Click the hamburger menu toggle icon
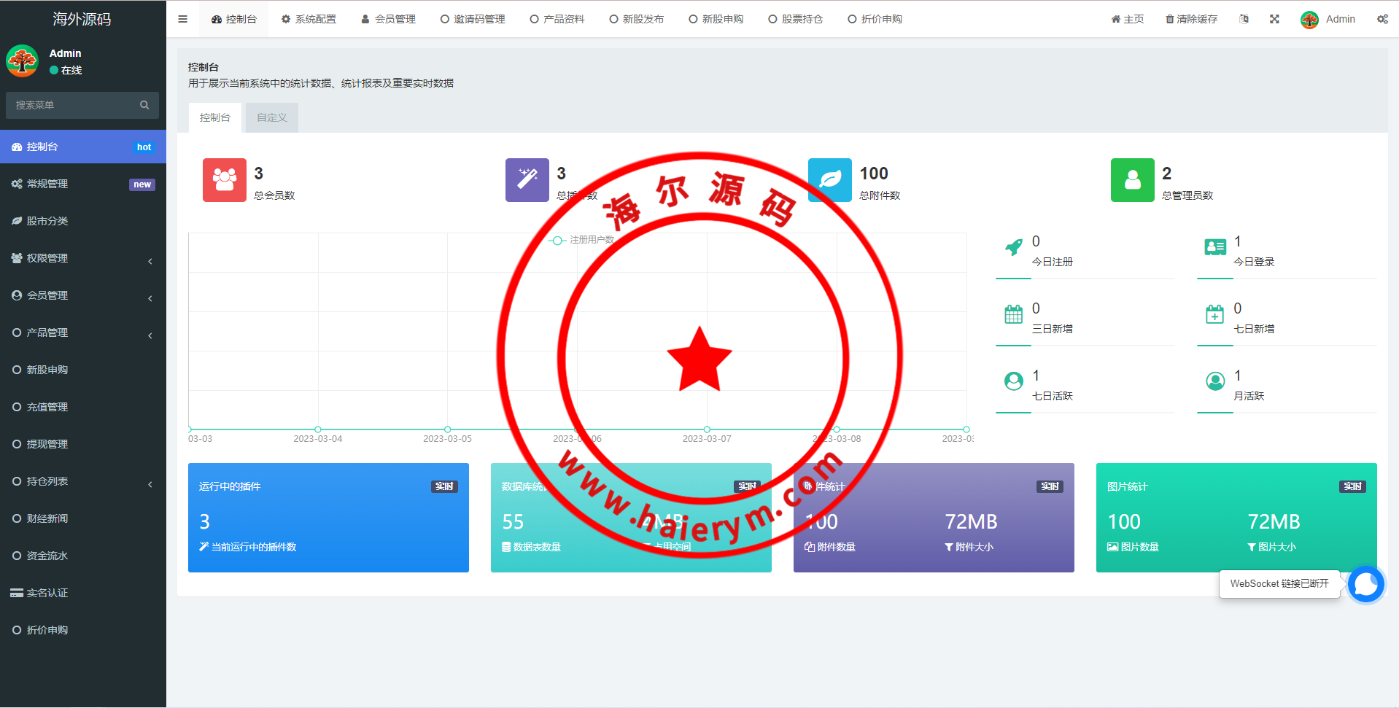This screenshot has width=1399, height=708. click(x=182, y=19)
